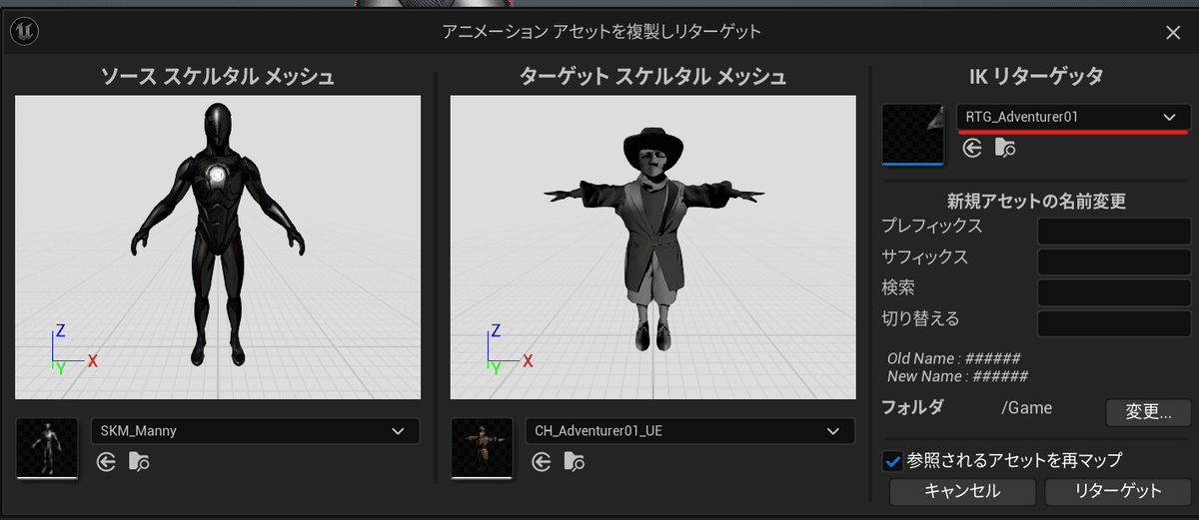1199x520 pixels.
Task: Click the Unreal Engine logo icon
Action: click(23, 31)
